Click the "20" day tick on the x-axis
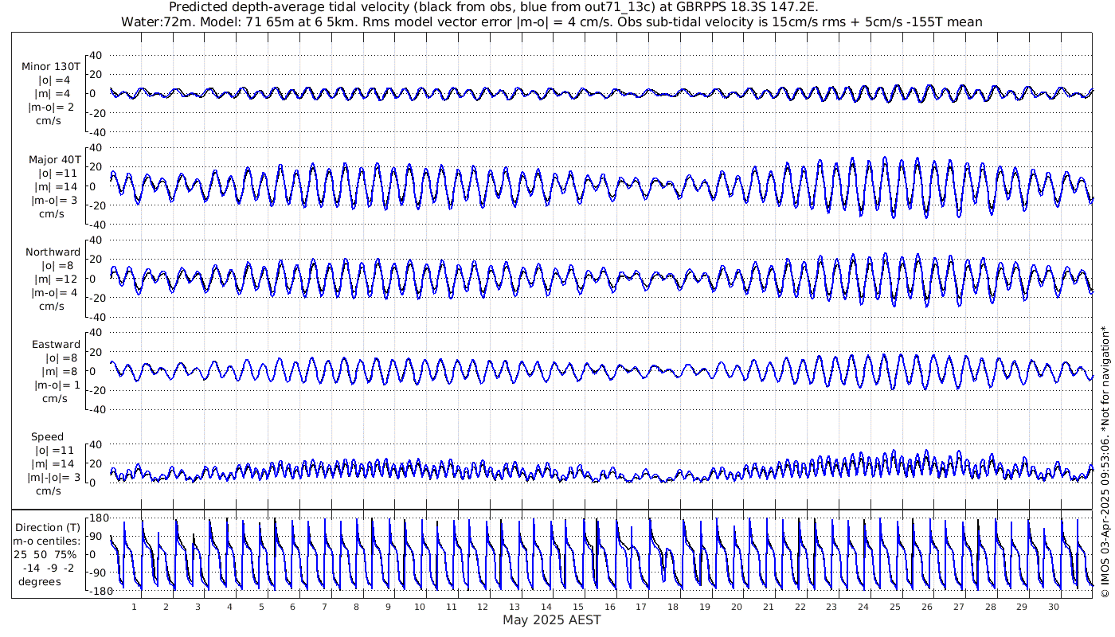Screen dimensions: 1115x637 tap(737, 607)
